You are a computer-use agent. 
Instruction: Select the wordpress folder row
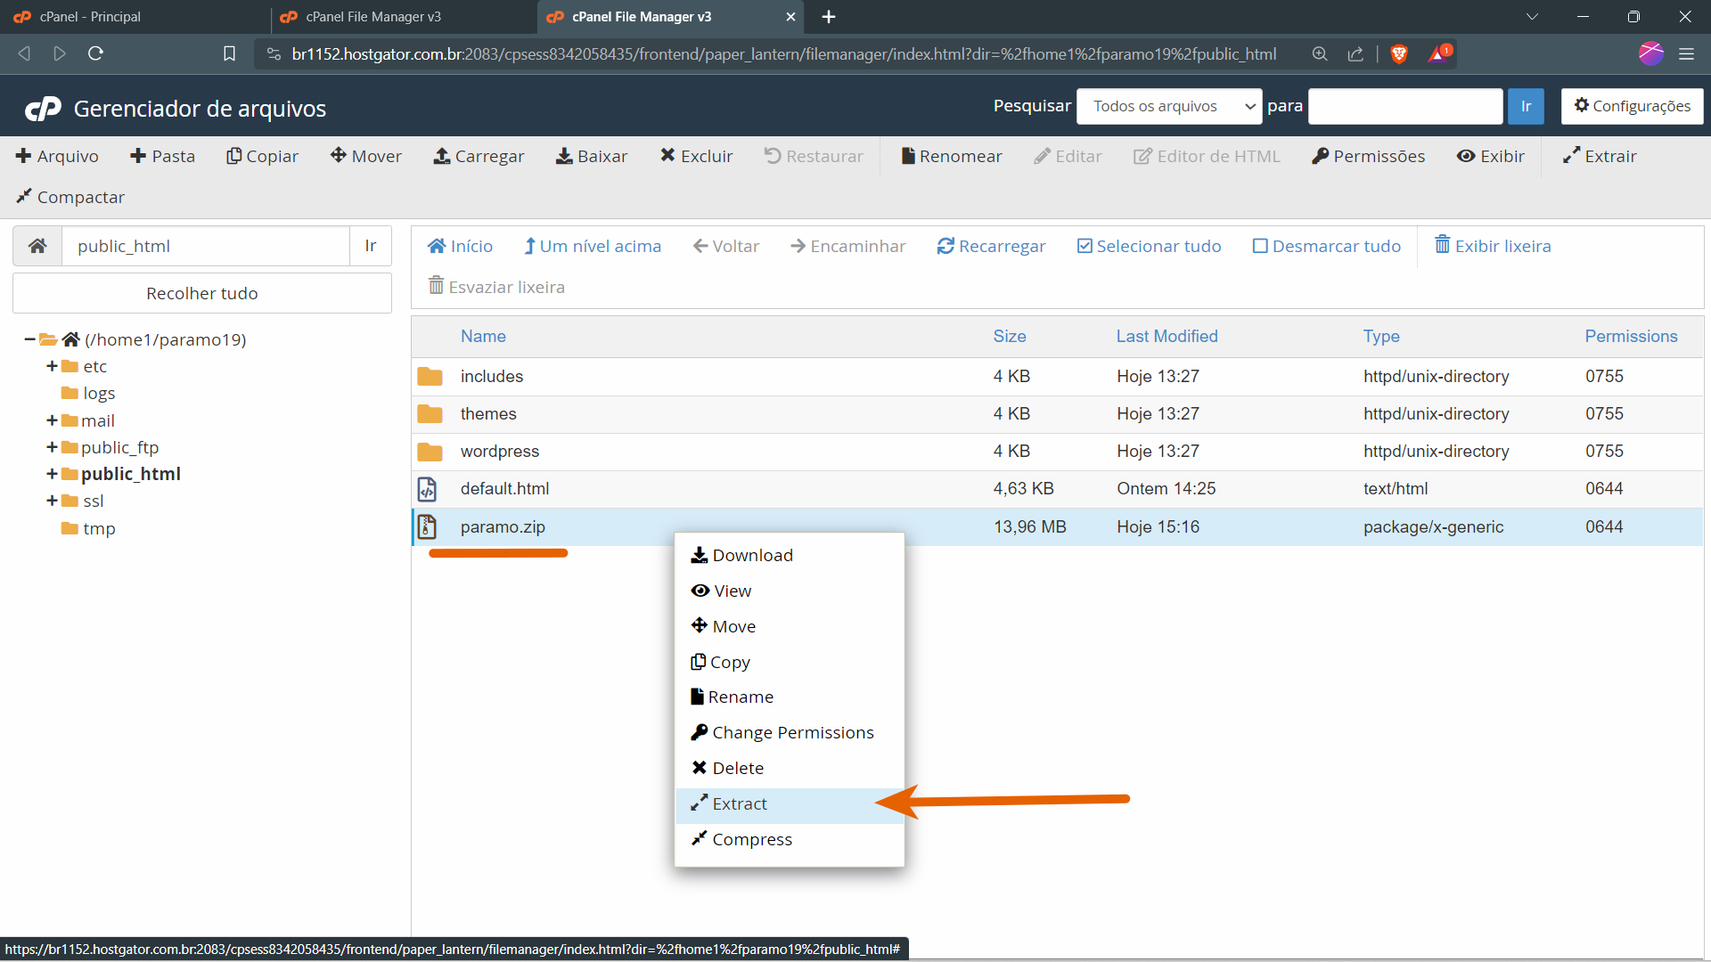(x=1057, y=451)
